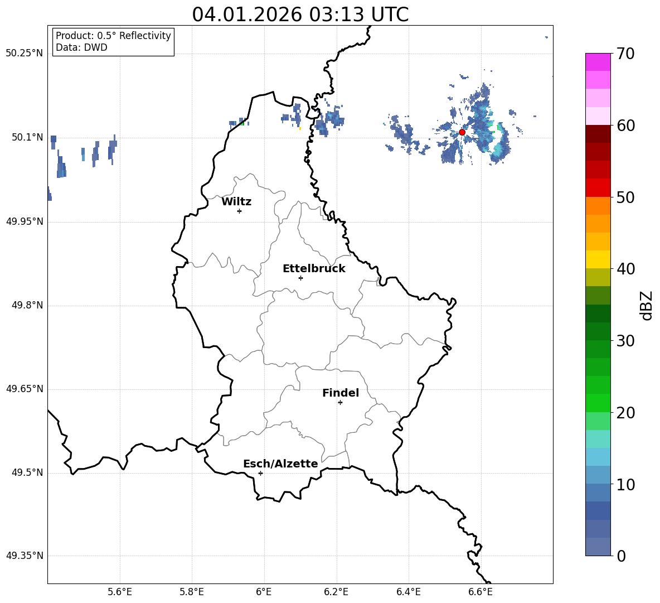The image size is (660, 603).
Task: Click the colorbar 30 tick label
Action: 625,340
